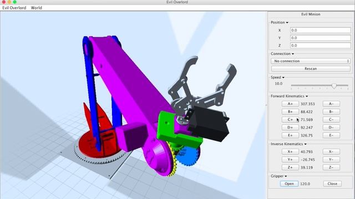Click the X value 40.793
The width and height of the screenshot is (355, 199).
click(307, 151)
